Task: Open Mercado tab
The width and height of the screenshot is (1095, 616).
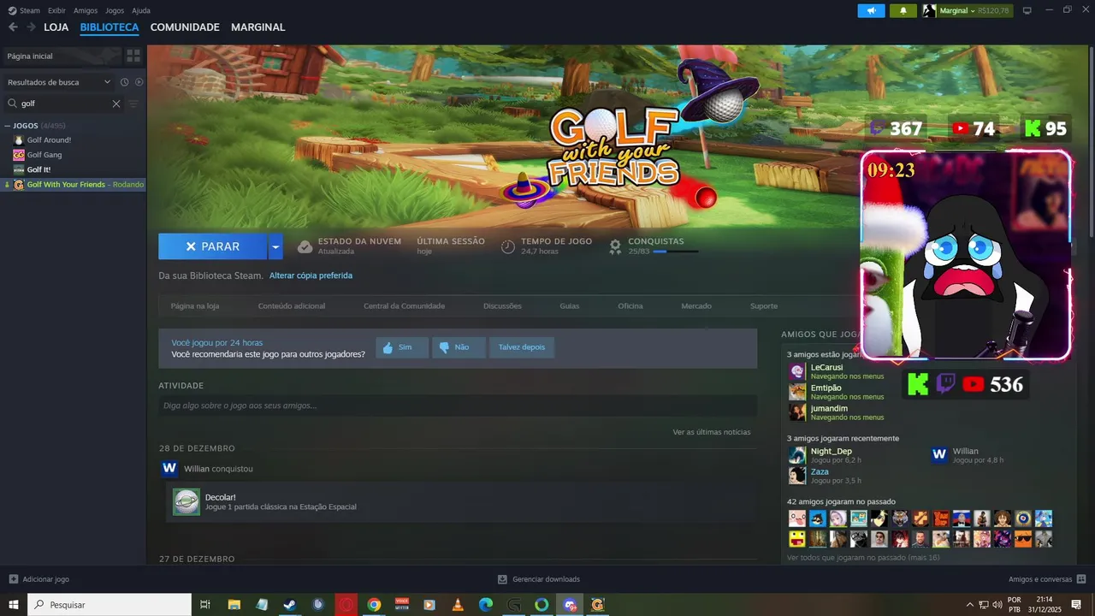Action: point(696,306)
